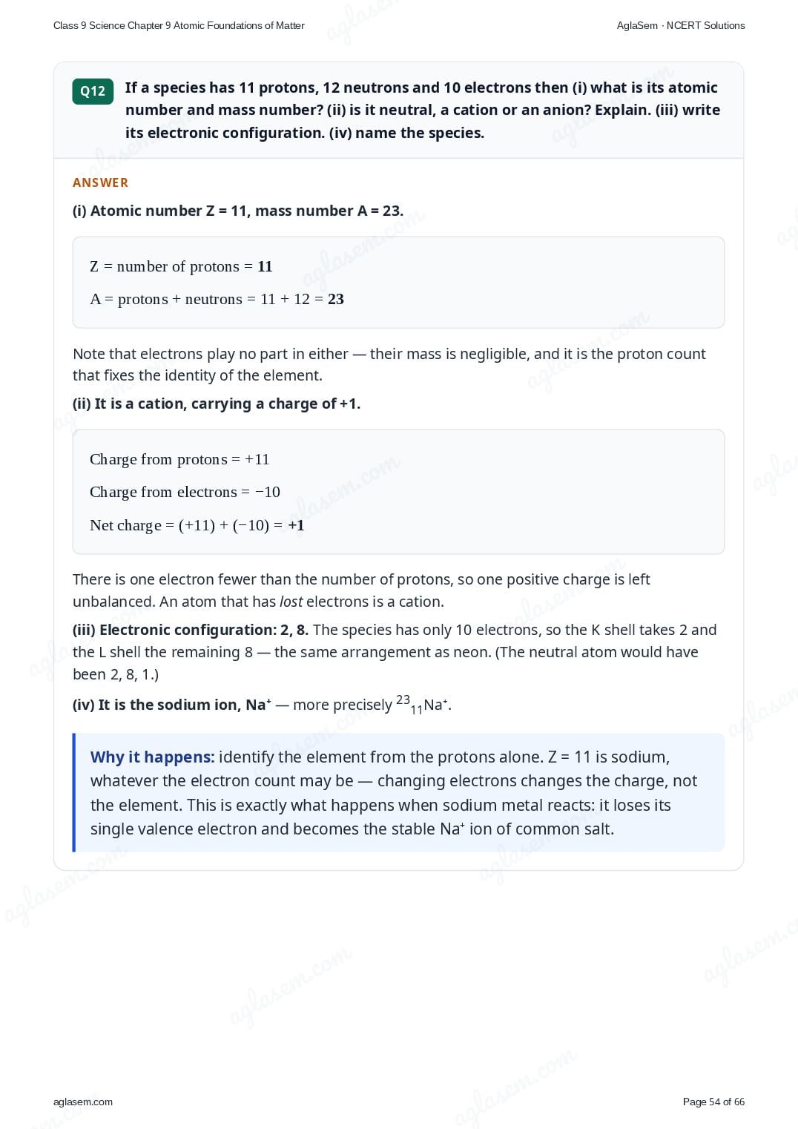Viewport: 798px width, 1129px height.
Task: Click the aglasem.com footer link
Action: click(x=83, y=1102)
